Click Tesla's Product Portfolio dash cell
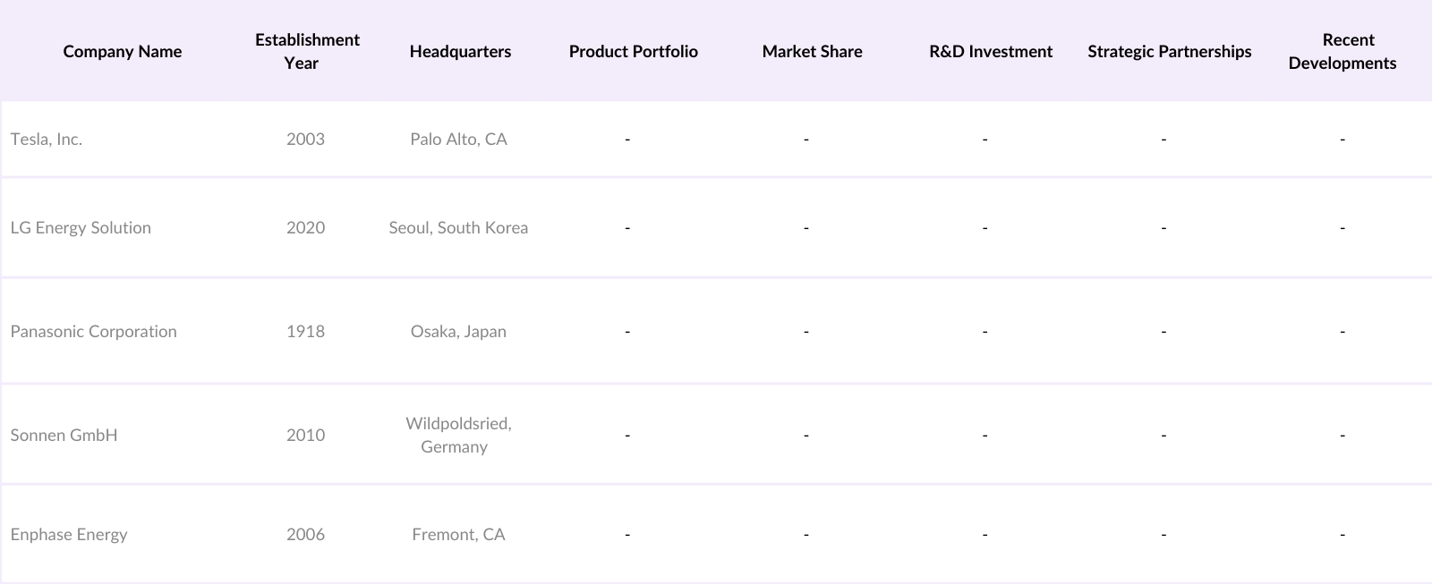1432x584 pixels. [627, 139]
